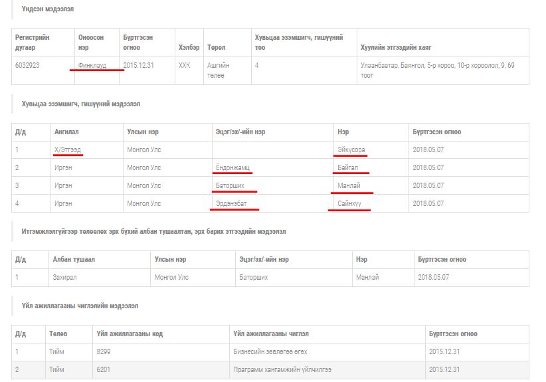Screen dimensions: 546x382
Task: Select the Үйл ажиллагааны чиглэлийн мэдээлэл heading
Action: [80, 306]
